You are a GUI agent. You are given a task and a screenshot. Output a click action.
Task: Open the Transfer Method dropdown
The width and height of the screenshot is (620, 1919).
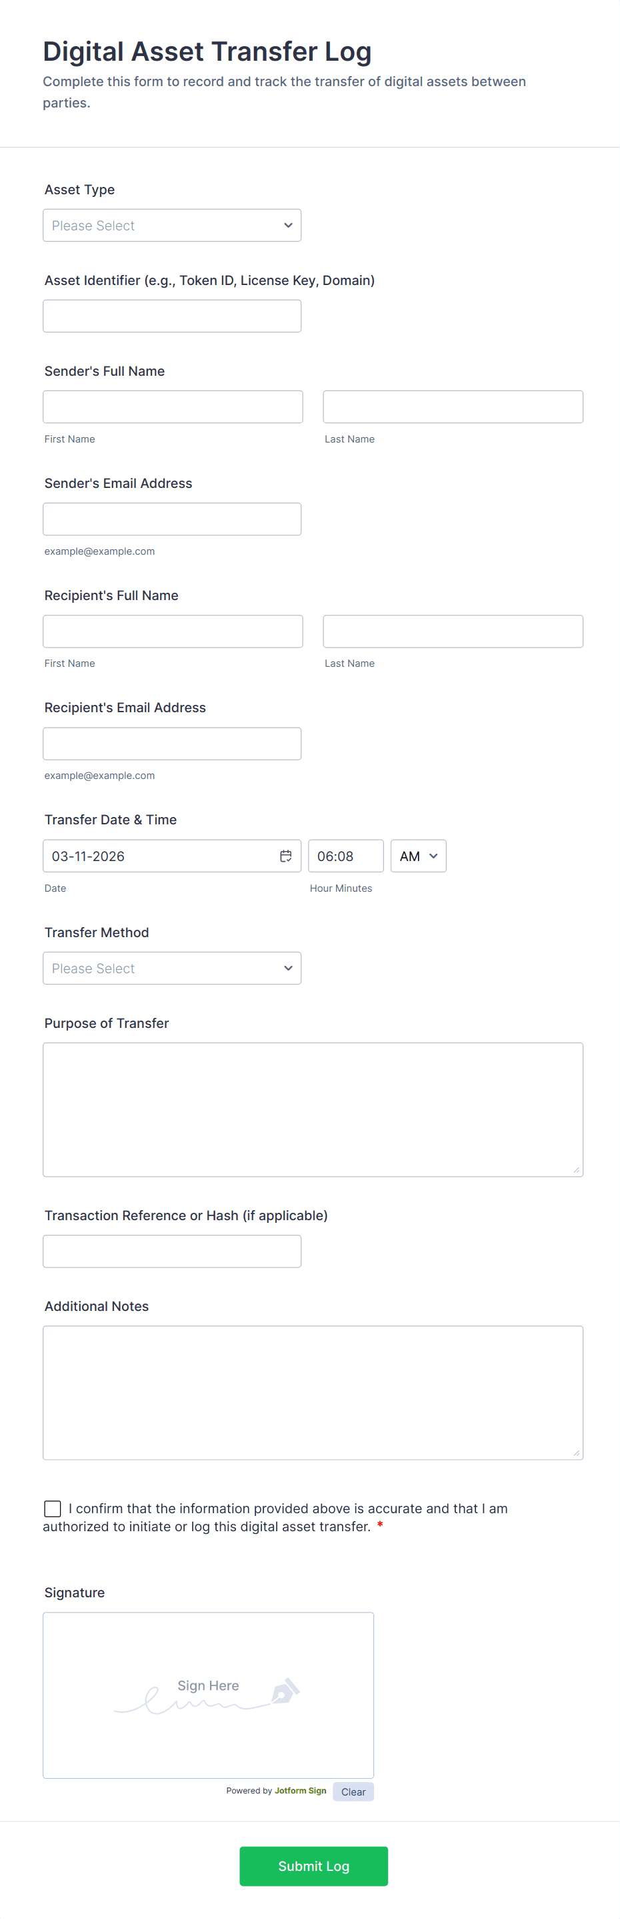(x=172, y=969)
